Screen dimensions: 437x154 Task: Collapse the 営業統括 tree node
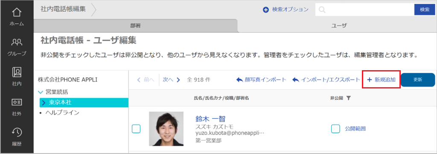(x=41, y=92)
